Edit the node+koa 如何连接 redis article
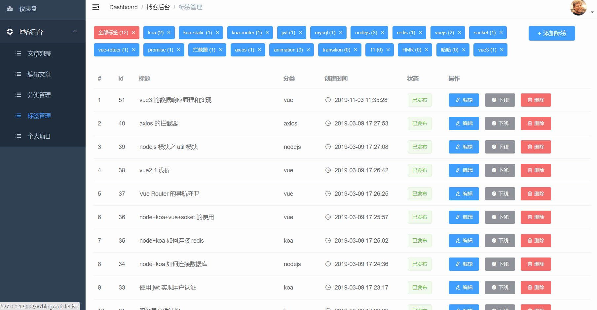597x310 pixels. pos(464,241)
